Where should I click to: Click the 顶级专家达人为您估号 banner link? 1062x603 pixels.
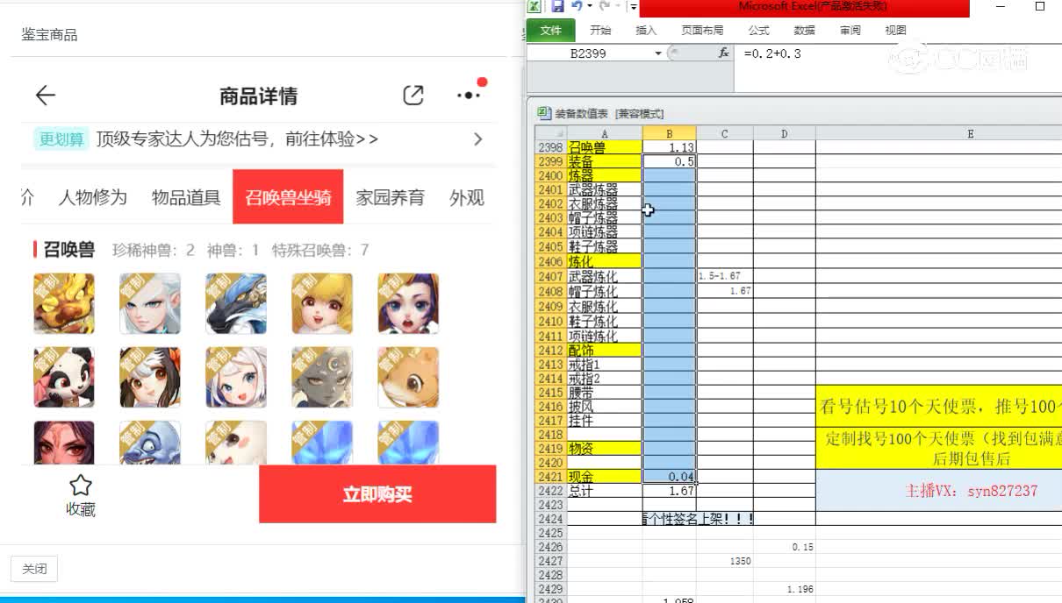(x=237, y=139)
